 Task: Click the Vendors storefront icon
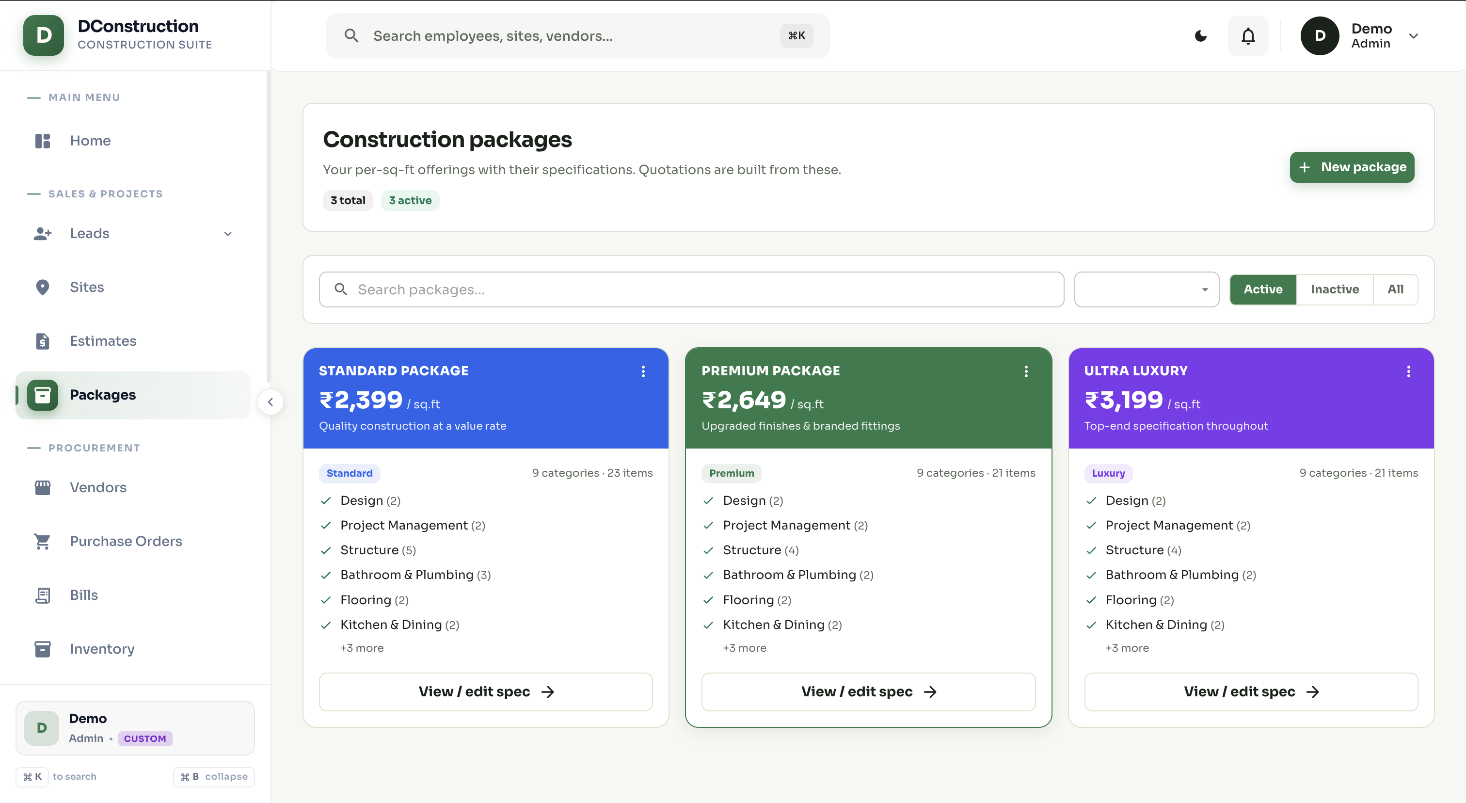tap(43, 487)
